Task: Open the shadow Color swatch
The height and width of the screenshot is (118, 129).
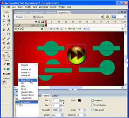Action: (x=79, y=100)
